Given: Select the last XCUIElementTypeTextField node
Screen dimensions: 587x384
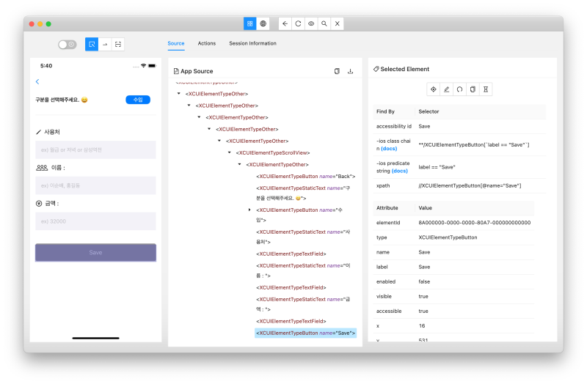Looking at the screenshot, I should [291, 321].
